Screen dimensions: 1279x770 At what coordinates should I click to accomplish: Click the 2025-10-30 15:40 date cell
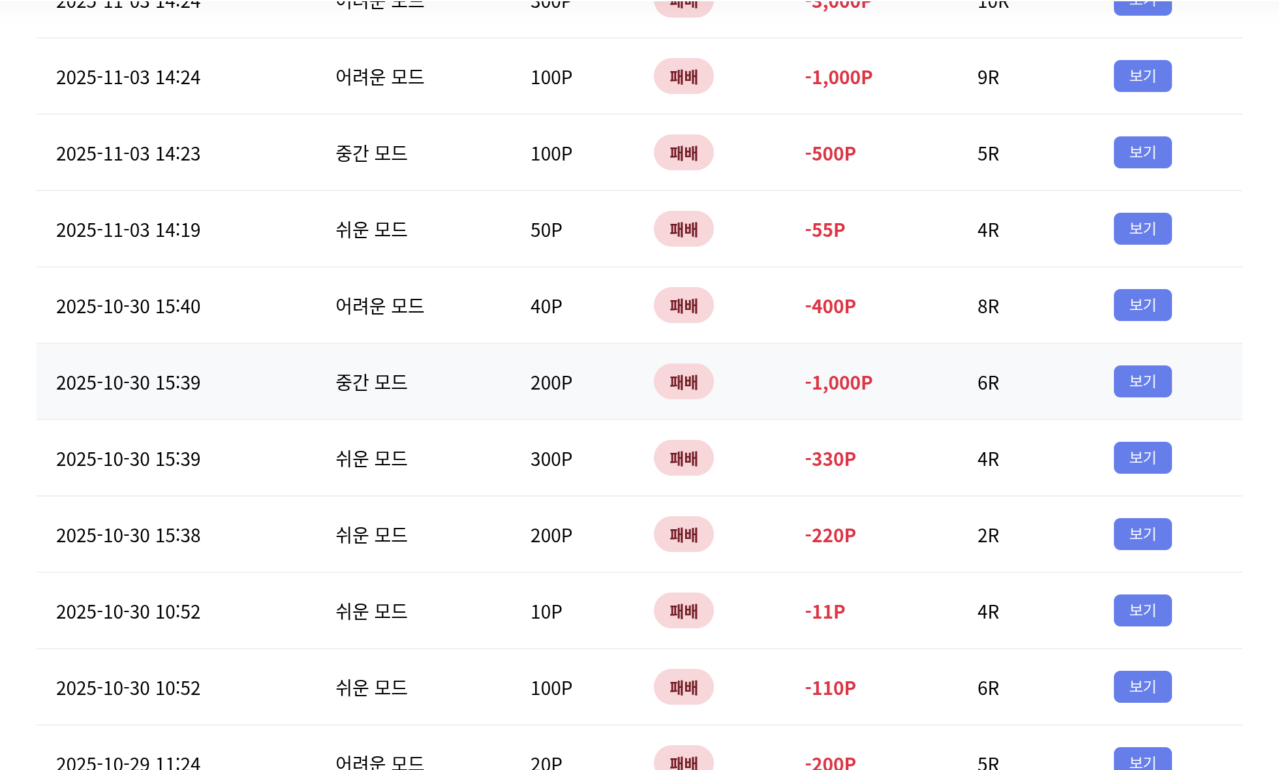pyautogui.click(x=128, y=307)
